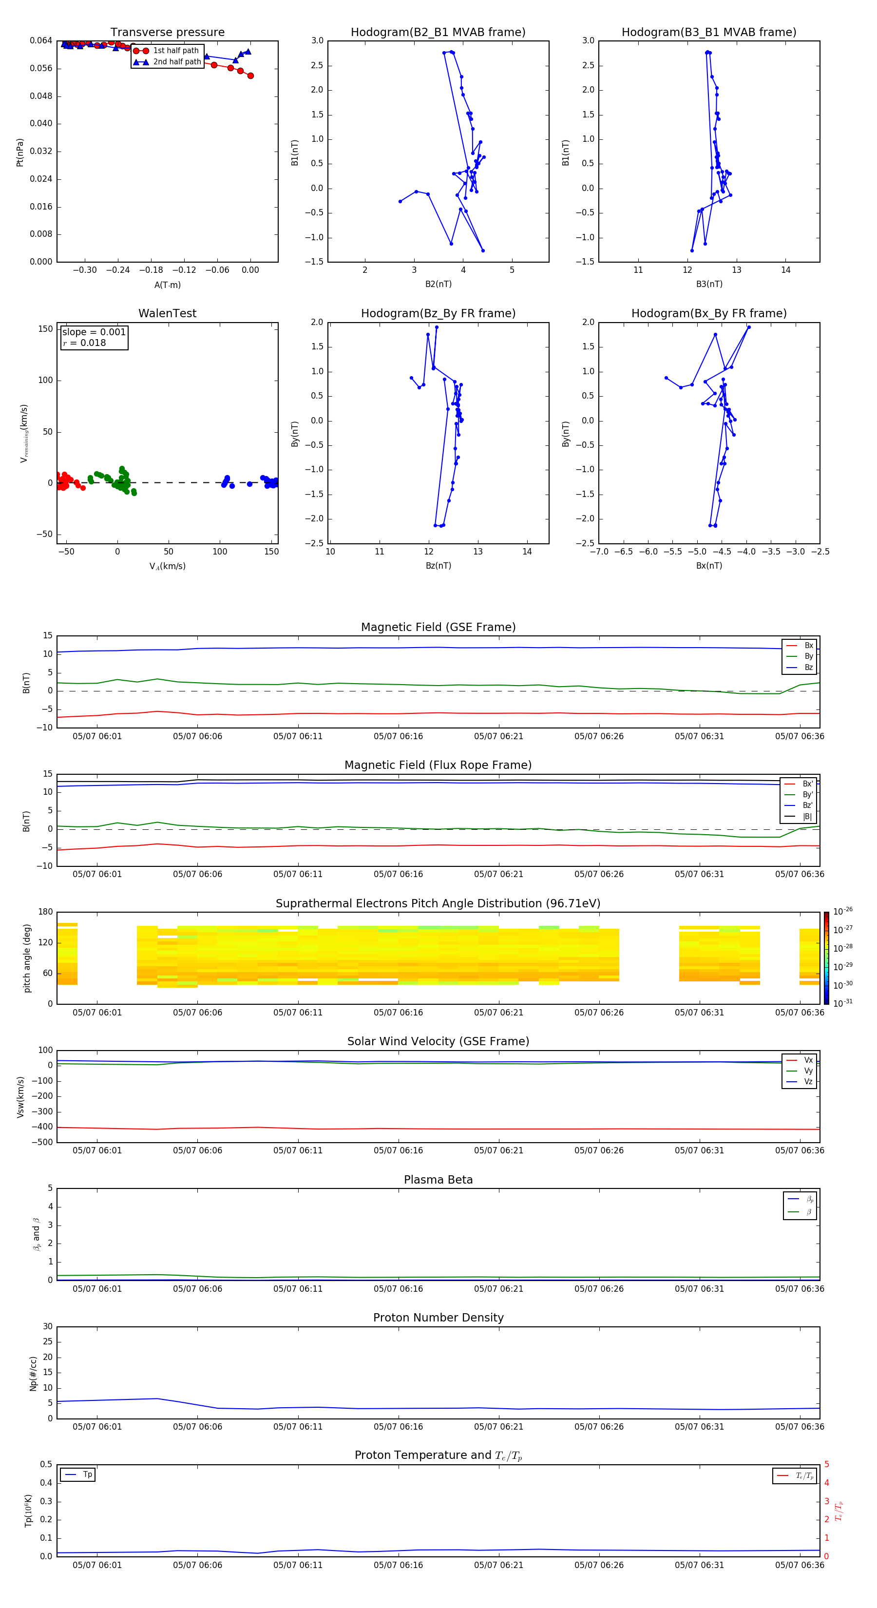This screenshot has height=1608, width=877.
Task: Click the 'r = 0.018' annotation text
Action: tap(84, 343)
